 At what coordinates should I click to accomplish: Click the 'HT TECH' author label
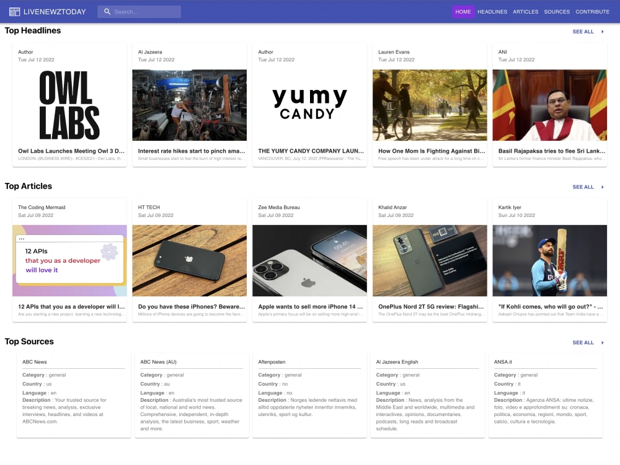[x=149, y=207]
